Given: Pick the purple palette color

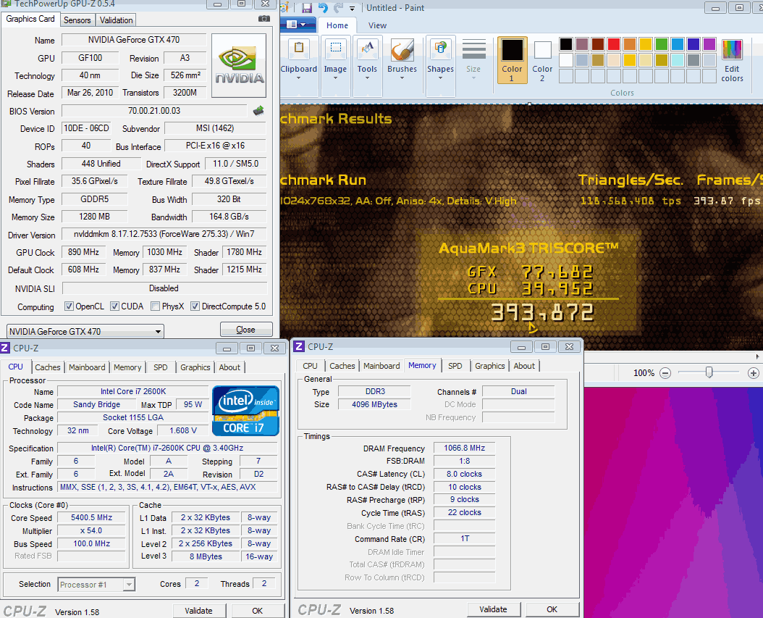Looking at the screenshot, I should tap(709, 44).
